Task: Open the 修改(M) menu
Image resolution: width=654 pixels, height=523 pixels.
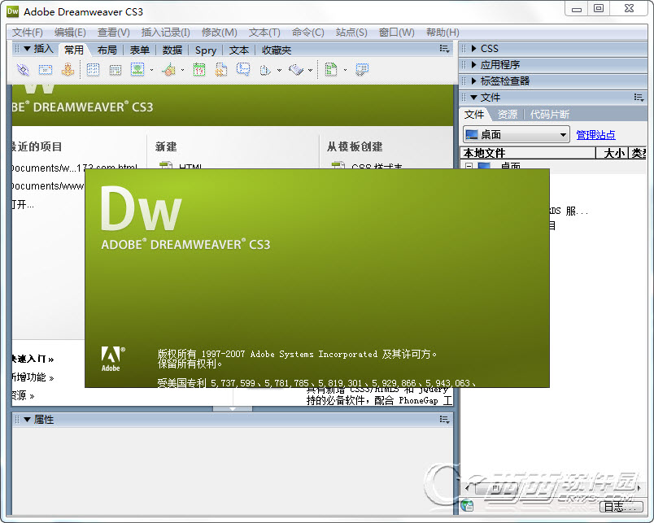Action: pyautogui.click(x=219, y=33)
